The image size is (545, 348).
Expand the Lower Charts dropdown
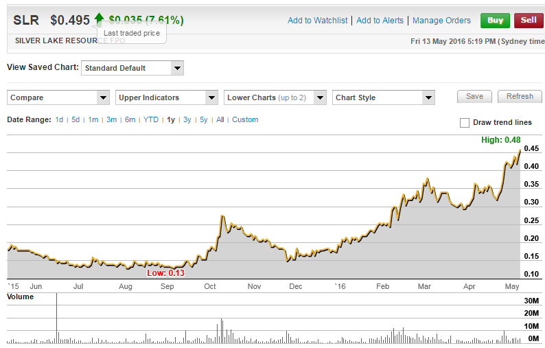click(x=275, y=97)
